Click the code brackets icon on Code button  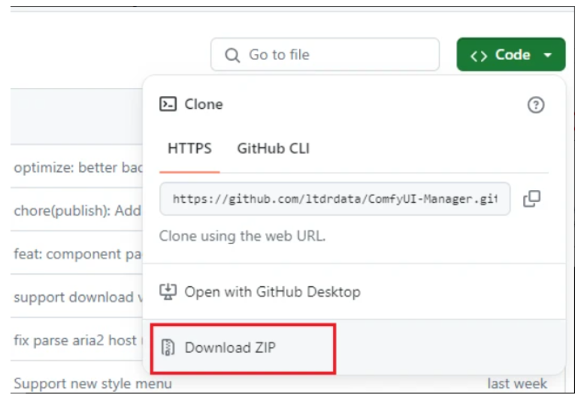[x=479, y=56]
